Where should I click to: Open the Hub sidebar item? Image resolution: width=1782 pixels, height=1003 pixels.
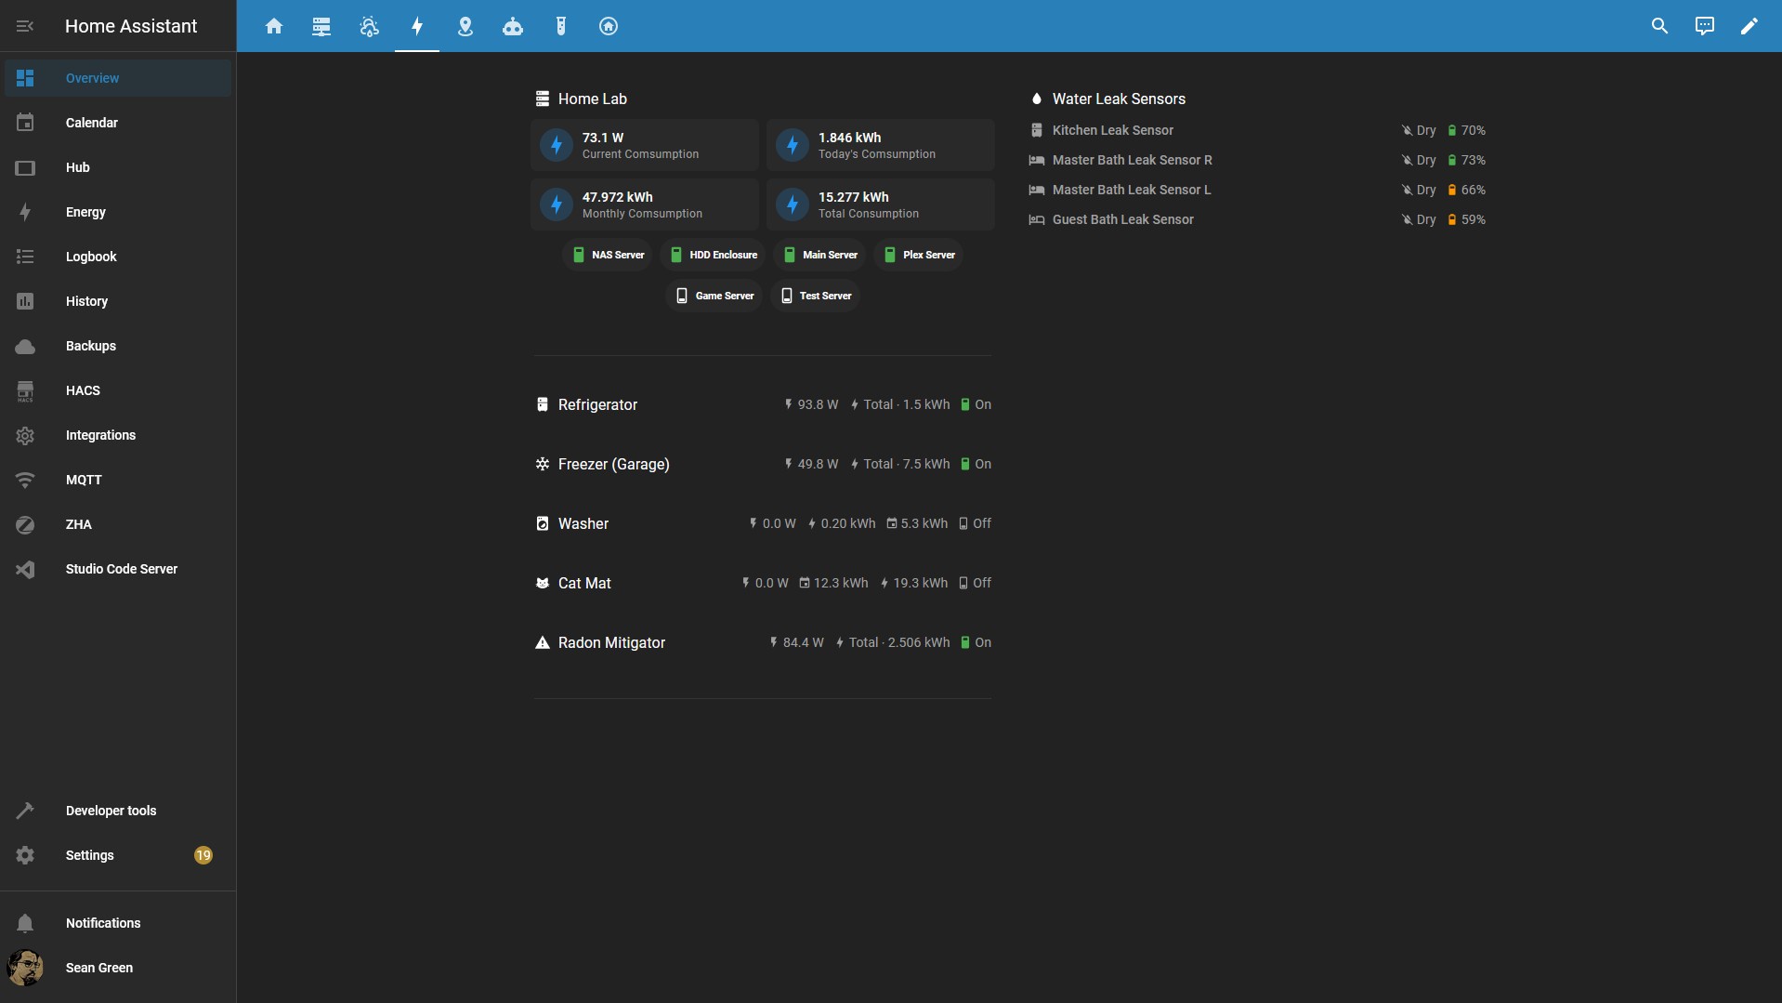[x=118, y=167]
